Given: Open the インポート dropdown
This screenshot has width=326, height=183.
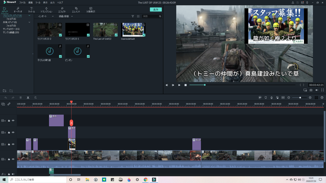Looking at the screenshot, I should pyautogui.click(x=46, y=16).
